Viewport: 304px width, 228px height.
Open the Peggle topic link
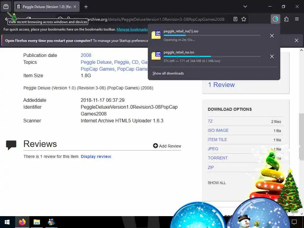click(x=121, y=62)
